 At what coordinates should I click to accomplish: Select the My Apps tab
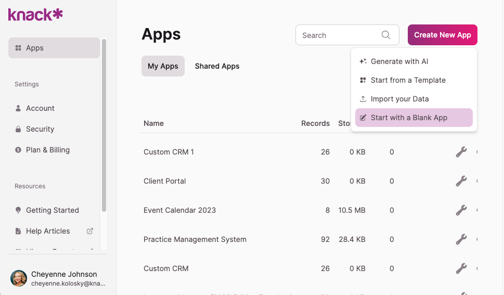(163, 66)
